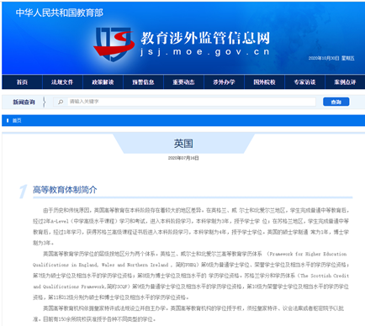Click the 教育涉外监管信息网 site title
Screen dimensions: 365x326
pos(205,38)
